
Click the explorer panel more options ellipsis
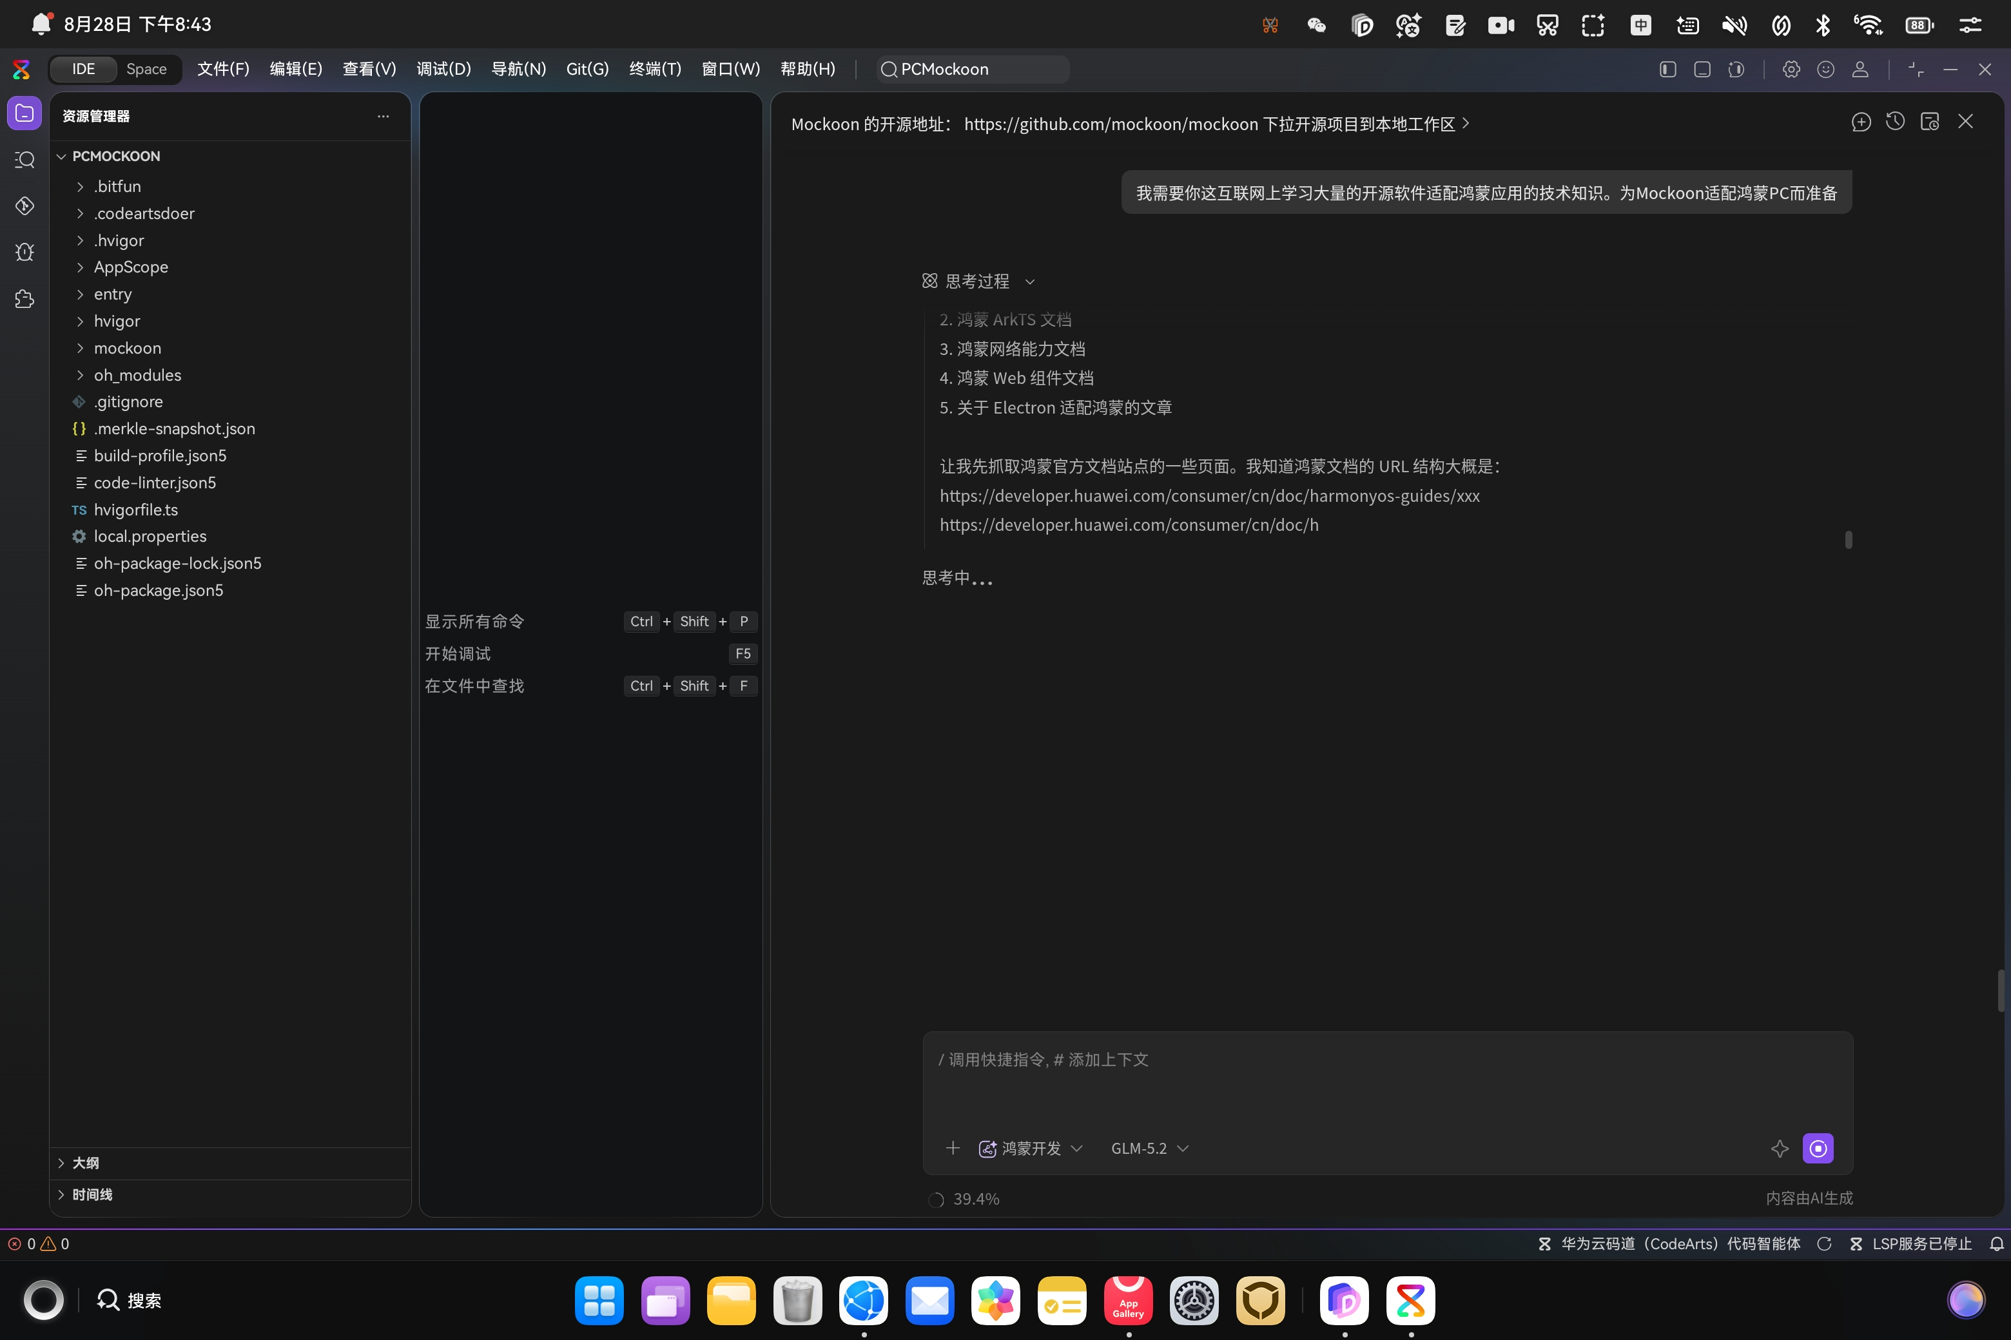coord(383,116)
